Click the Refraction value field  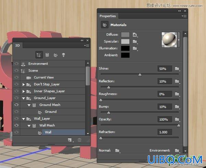coord(165,132)
